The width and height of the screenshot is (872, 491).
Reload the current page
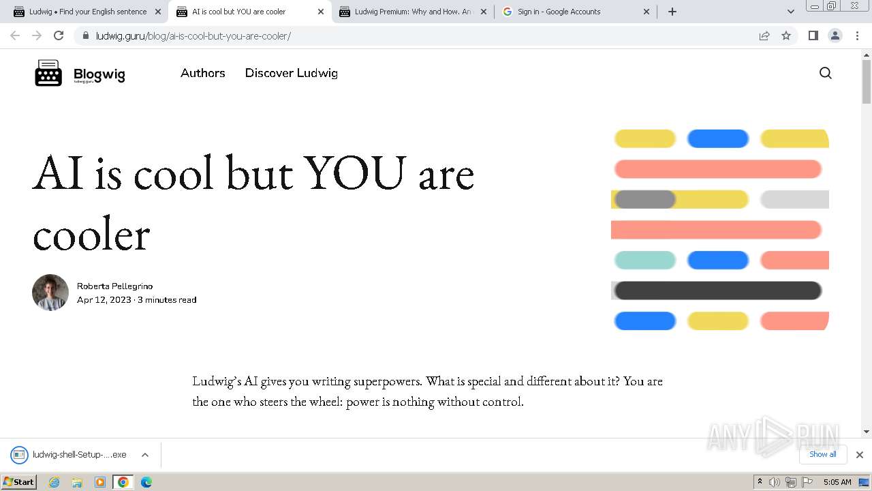tap(59, 35)
